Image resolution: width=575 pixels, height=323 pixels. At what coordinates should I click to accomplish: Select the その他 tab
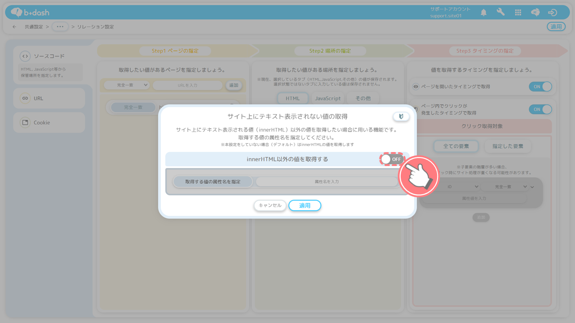[x=363, y=99]
